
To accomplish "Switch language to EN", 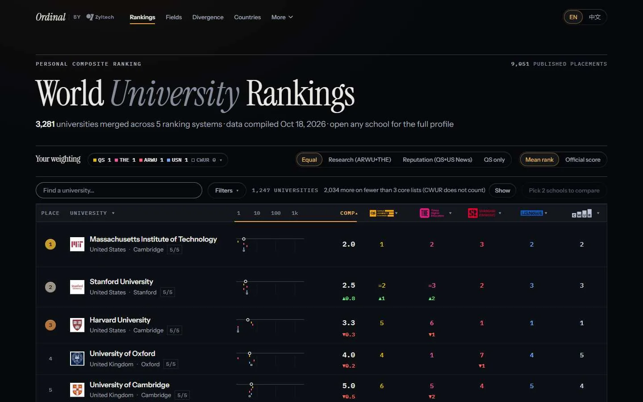I will (x=573, y=17).
